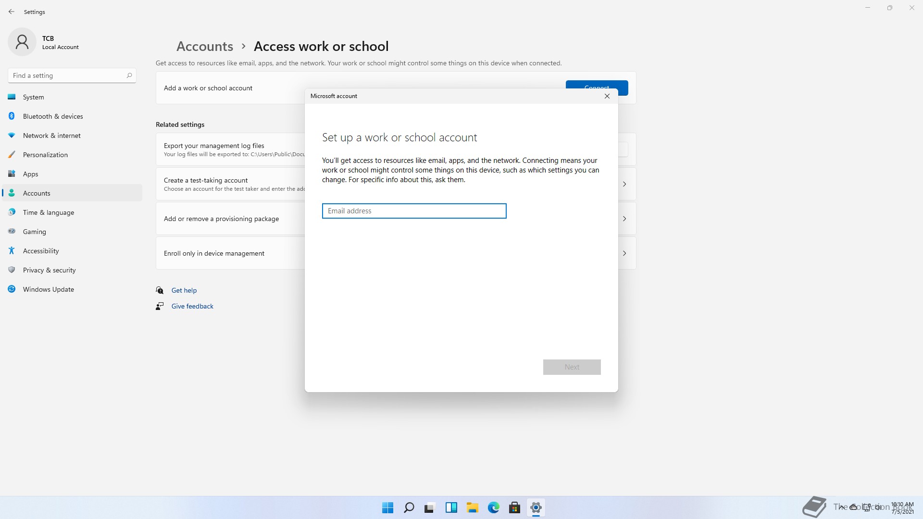Click the Bluetooth icon in sidebar
The width and height of the screenshot is (923, 519).
[12, 116]
